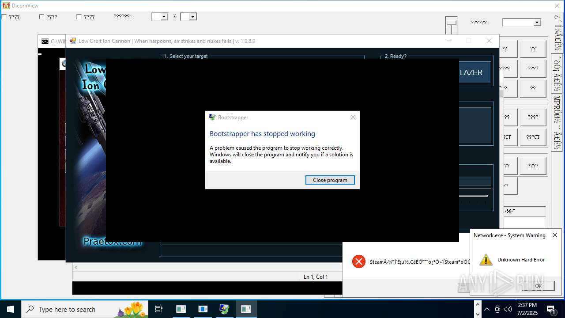565x318 pixels.
Task: Click the '2. Ready?' group label
Action: point(395,56)
